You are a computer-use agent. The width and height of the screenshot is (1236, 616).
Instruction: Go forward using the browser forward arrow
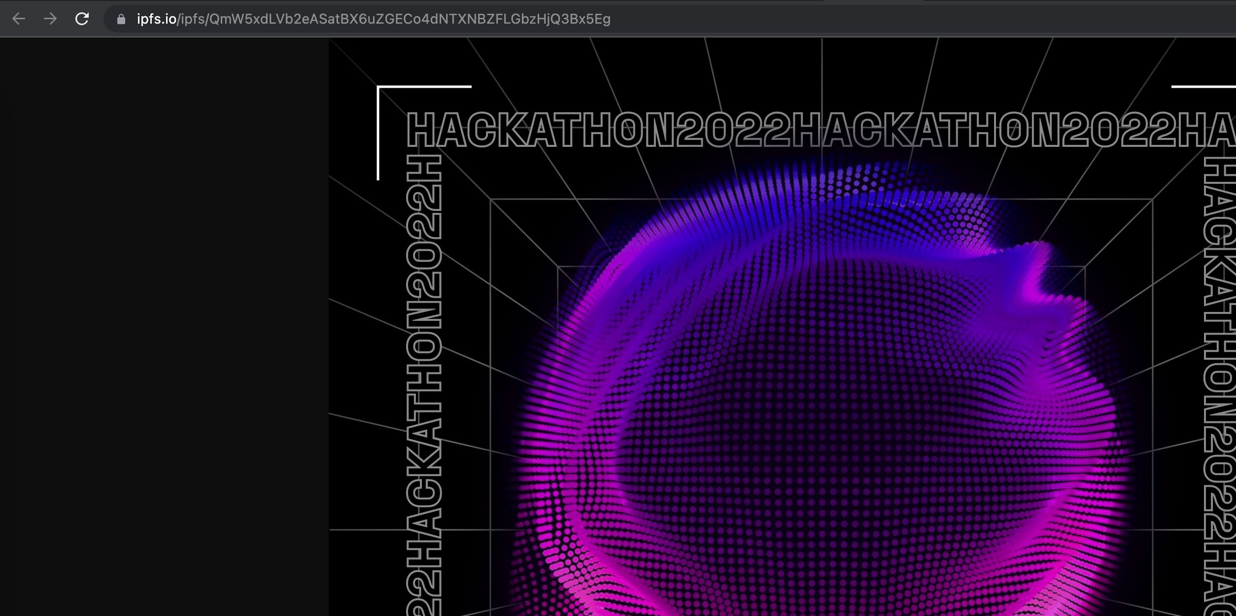coord(50,19)
